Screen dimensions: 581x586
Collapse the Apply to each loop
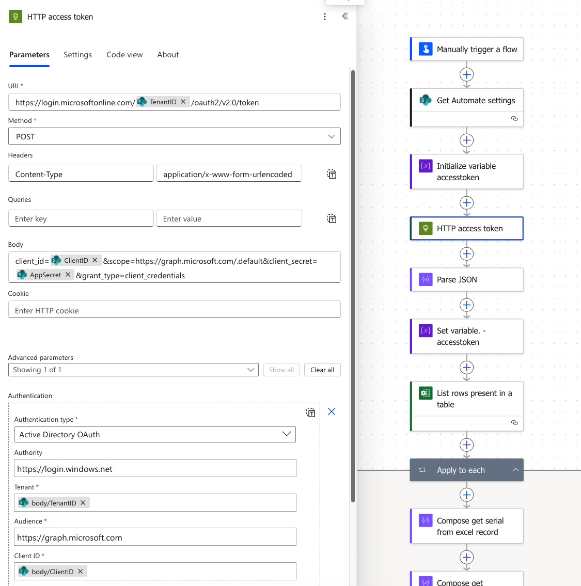point(515,470)
